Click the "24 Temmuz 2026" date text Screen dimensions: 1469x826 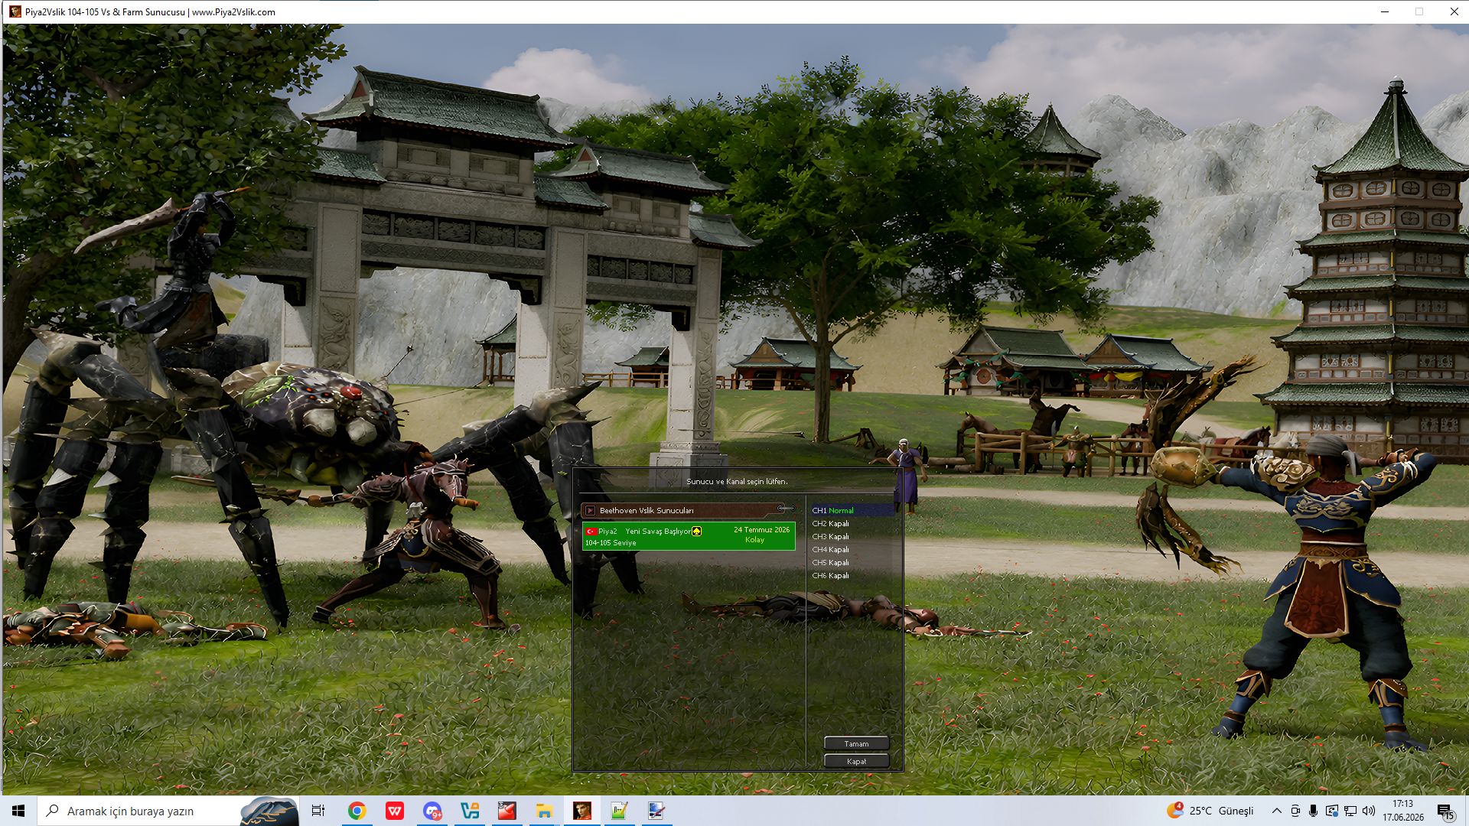(761, 530)
